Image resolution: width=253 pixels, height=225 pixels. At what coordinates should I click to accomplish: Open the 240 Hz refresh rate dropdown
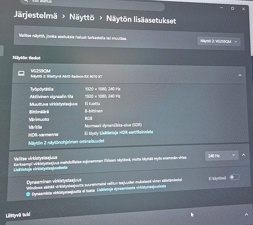(x=221, y=156)
